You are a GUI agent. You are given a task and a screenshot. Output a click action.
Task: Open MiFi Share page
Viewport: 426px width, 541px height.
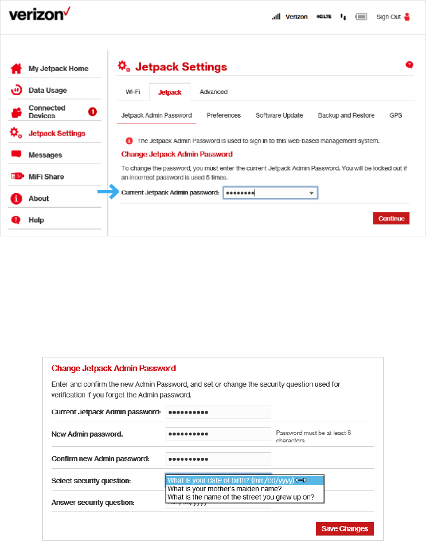coord(46,177)
